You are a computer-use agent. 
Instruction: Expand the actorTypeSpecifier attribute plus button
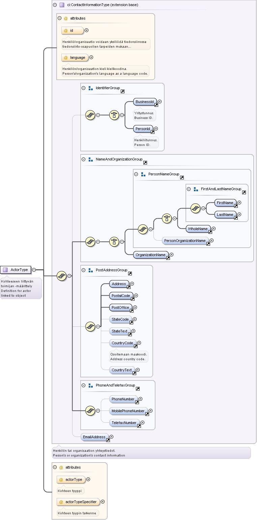tap(103, 502)
